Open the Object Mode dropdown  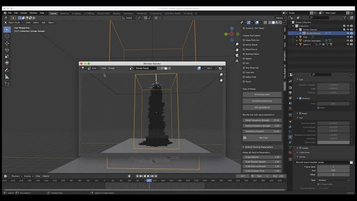tap(14, 22)
